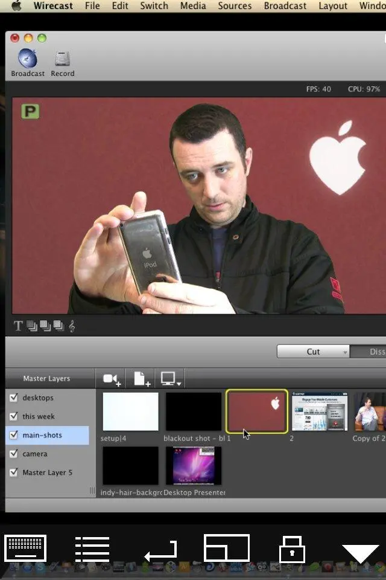
Task: Toggle the desktops layer checkbox
Action: (x=14, y=398)
